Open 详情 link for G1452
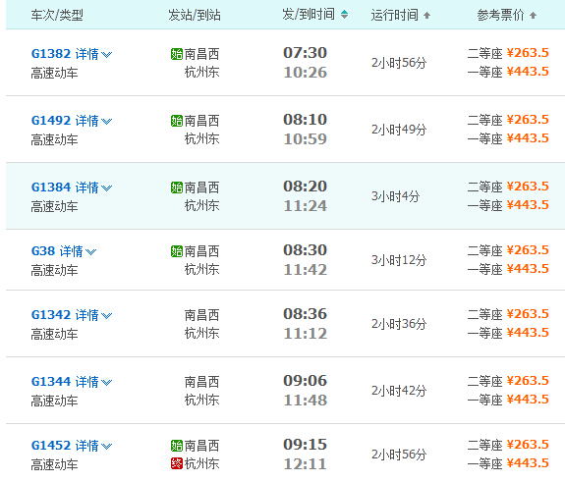The image size is (565, 482). pyautogui.click(x=86, y=446)
